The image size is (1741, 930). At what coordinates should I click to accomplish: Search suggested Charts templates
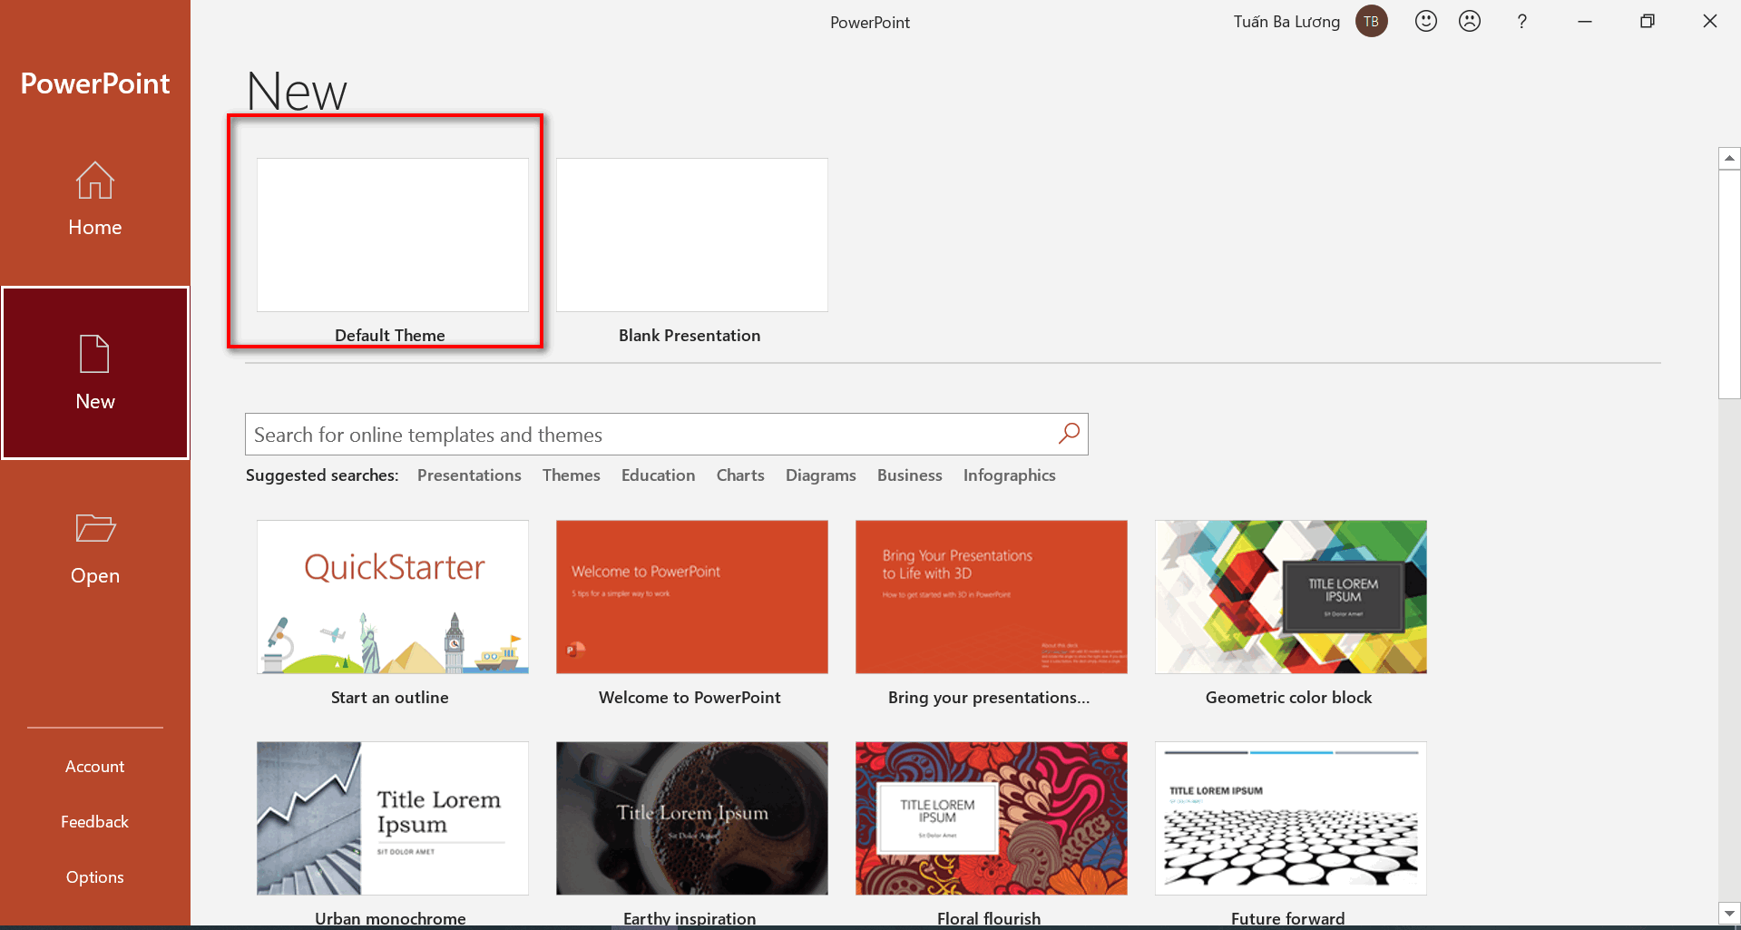(x=740, y=475)
